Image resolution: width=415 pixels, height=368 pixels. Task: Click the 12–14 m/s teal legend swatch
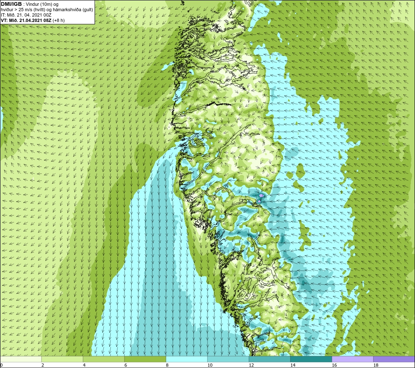coord(270,359)
